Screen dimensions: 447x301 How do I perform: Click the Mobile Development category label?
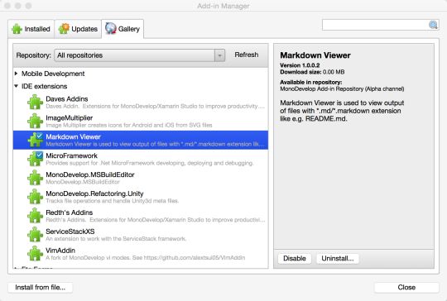tap(53, 74)
